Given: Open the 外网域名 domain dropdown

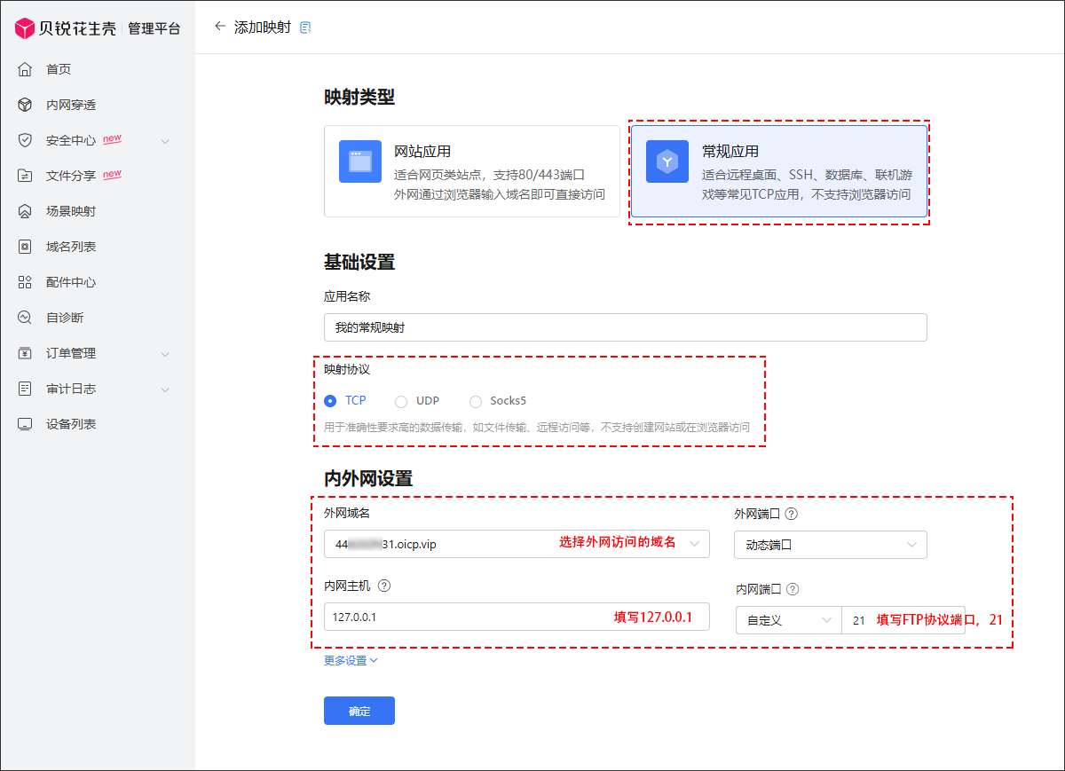Looking at the screenshot, I should click(517, 544).
